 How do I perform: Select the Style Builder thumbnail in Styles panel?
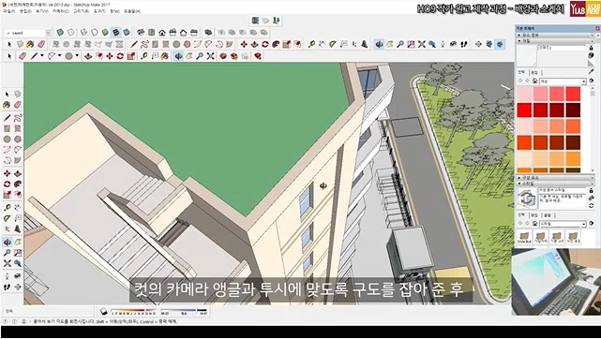coord(524,237)
